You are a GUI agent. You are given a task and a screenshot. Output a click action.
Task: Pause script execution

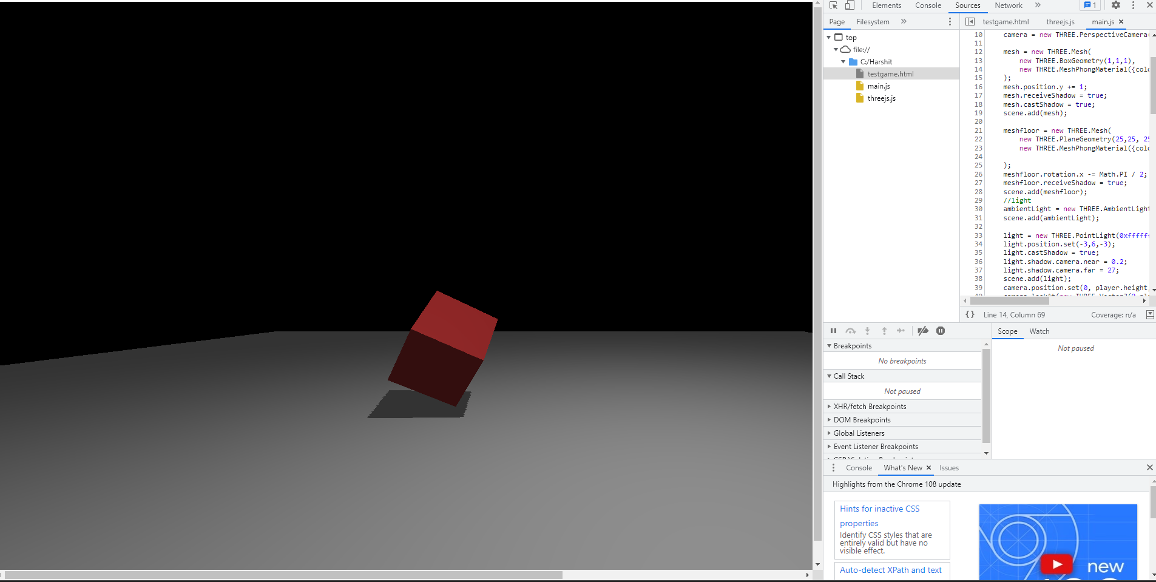[x=833, y=331]
